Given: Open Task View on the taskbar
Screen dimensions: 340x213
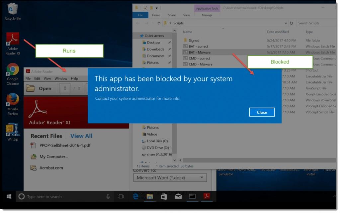Looking at the screenshot, I should 121,196.
